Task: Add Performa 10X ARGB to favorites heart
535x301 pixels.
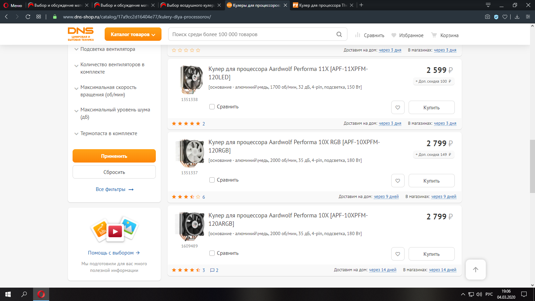Action: [398, 254]
